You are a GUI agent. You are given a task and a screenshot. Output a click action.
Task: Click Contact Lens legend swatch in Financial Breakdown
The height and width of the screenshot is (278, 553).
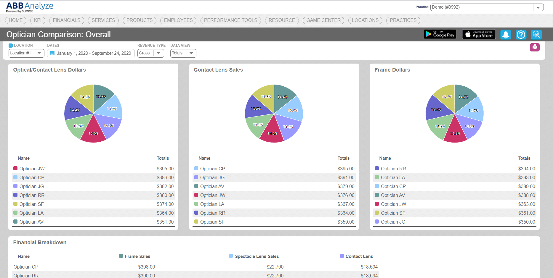point(342,256)
